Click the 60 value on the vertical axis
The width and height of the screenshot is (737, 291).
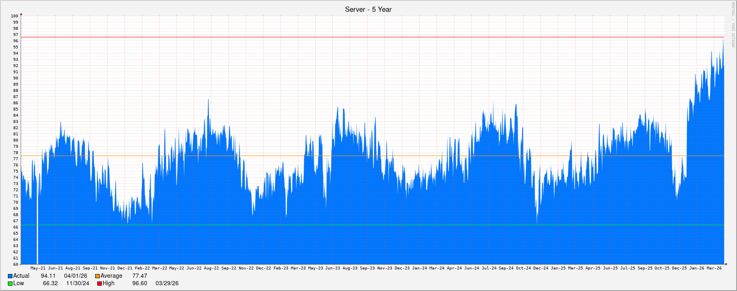tap(15, 264)
